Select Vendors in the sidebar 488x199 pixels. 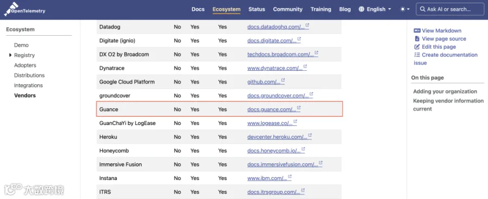[x=25, y=95]
